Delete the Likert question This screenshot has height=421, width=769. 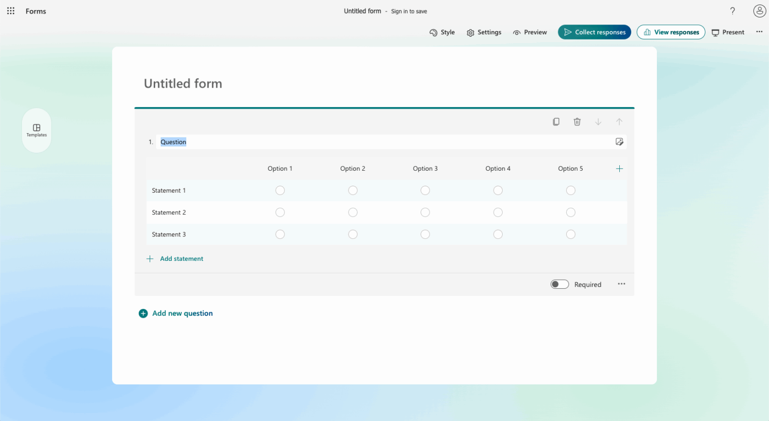(x=577, y=122)
